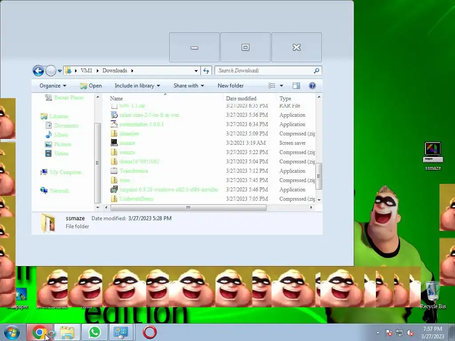The image size is (455, 341).
Task: Expand the address bar previous locations dropdown
Action: 196,71
